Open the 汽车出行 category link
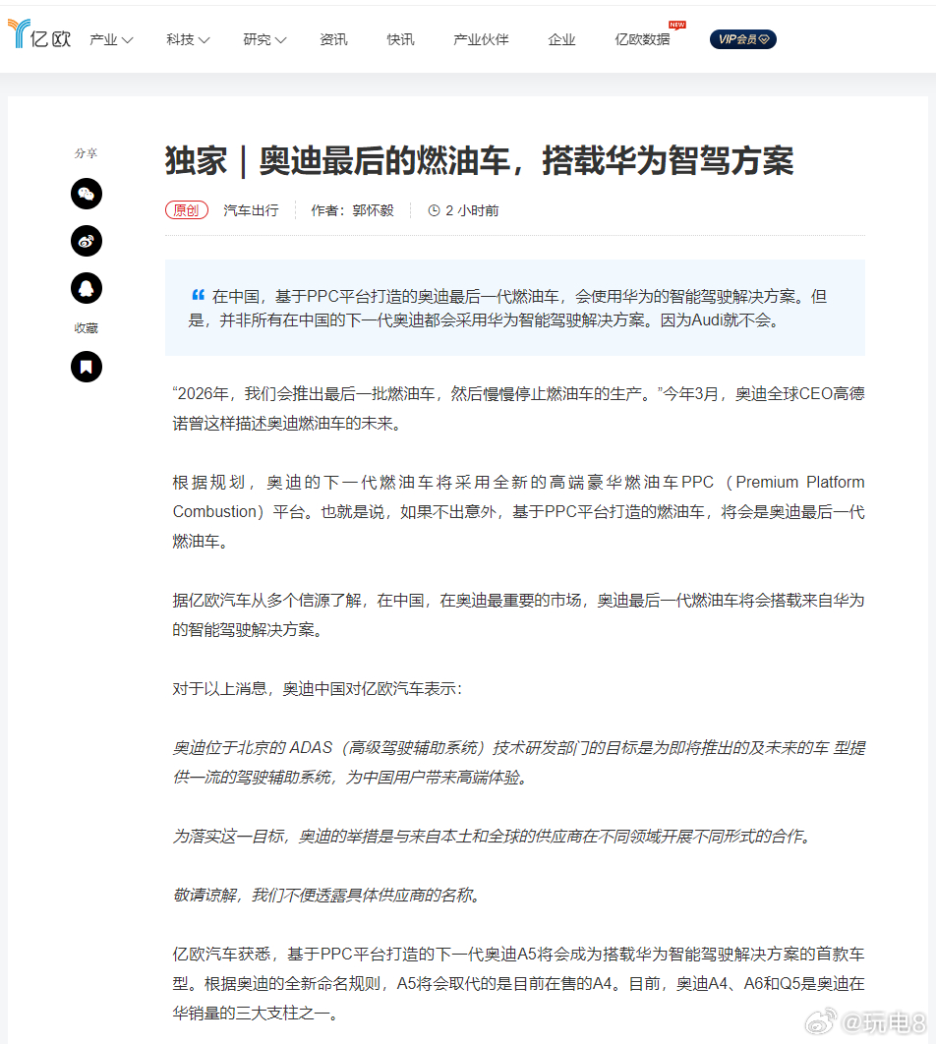Screen dimensions: 936x1044 [x=251, y=210]
